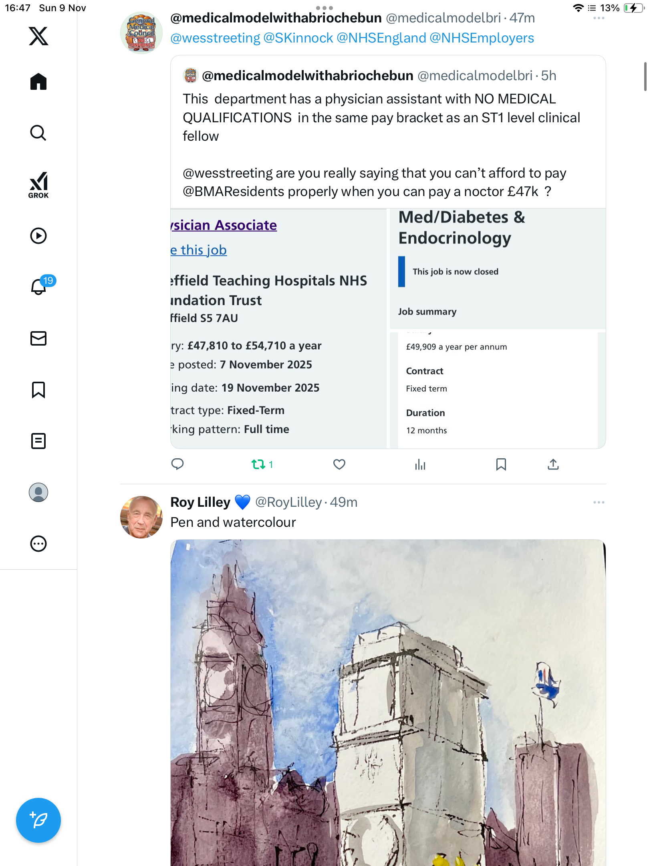Viewport: 649px width, 866px height.
Task: Tap the compose new post button
Action: click(x=38, y=820)
